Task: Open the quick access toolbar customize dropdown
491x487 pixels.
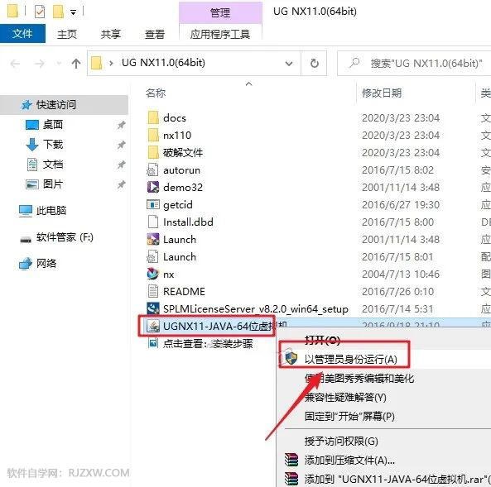Action: 73,12
